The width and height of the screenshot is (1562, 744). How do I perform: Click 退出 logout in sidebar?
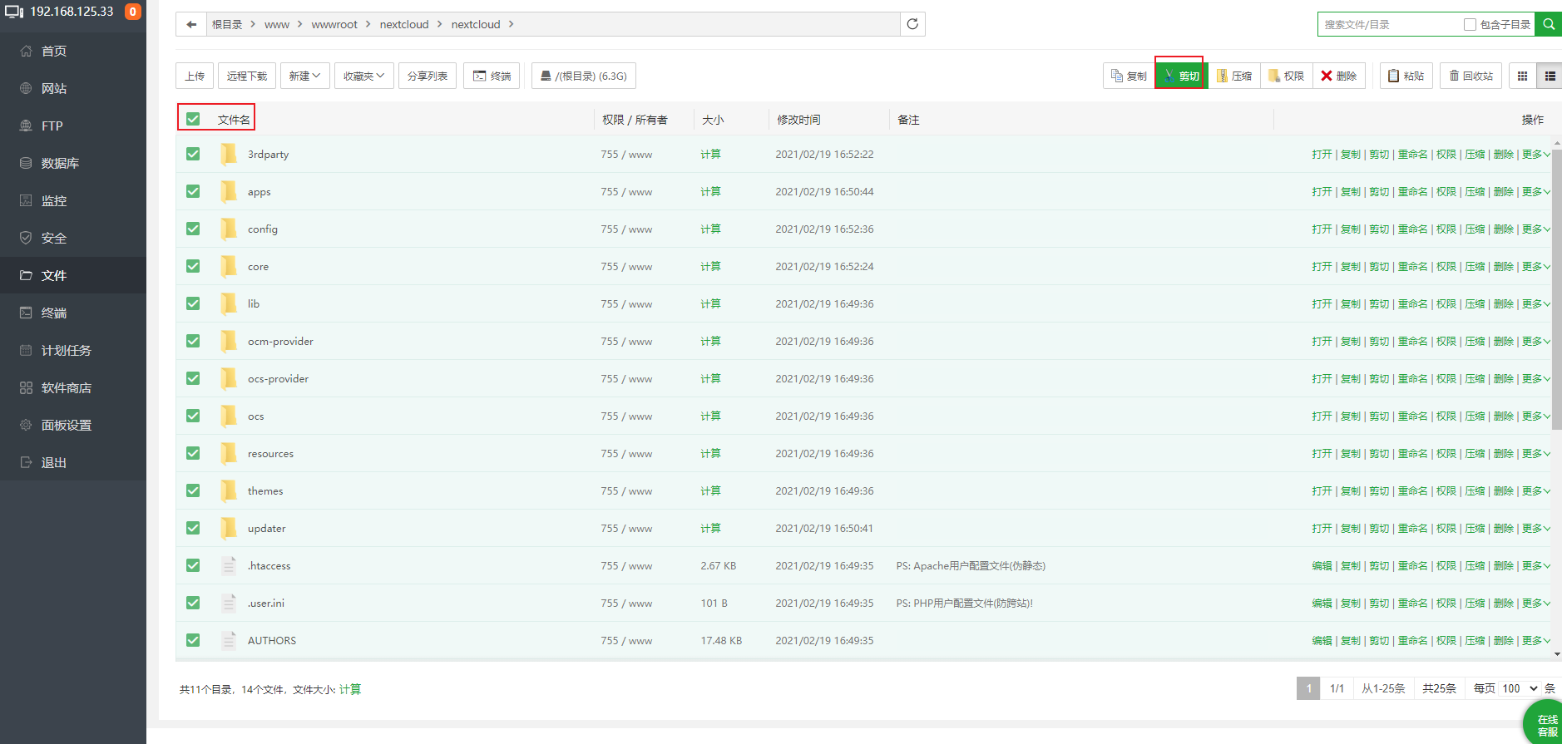click(x=73, y=462)
